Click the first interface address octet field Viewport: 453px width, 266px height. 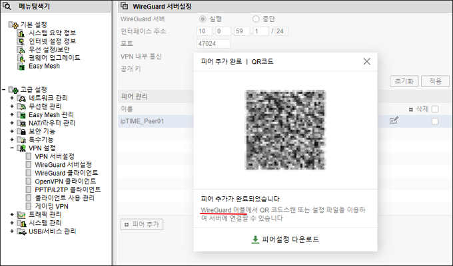(205, 31)
